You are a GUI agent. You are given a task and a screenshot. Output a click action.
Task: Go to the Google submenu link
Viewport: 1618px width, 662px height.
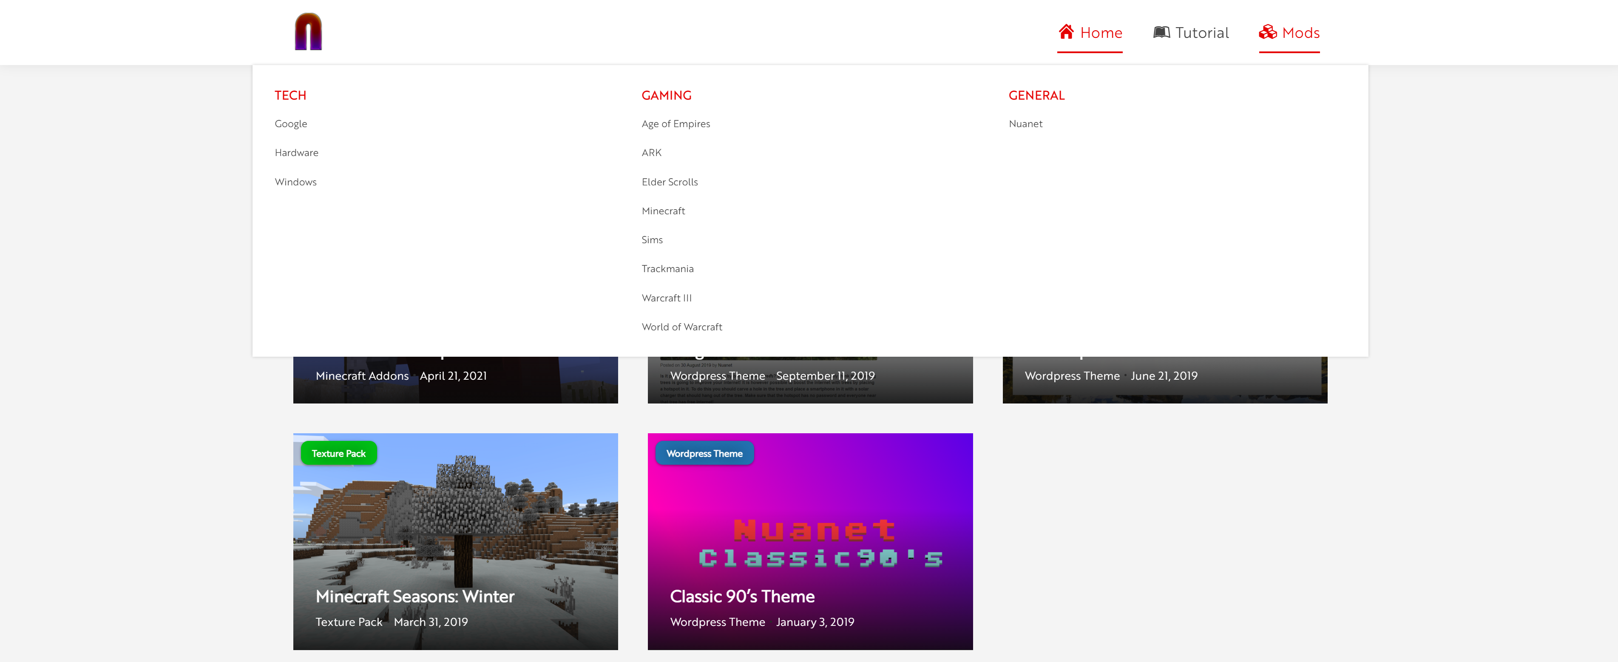pyautogui.click(x=291, y=124)
